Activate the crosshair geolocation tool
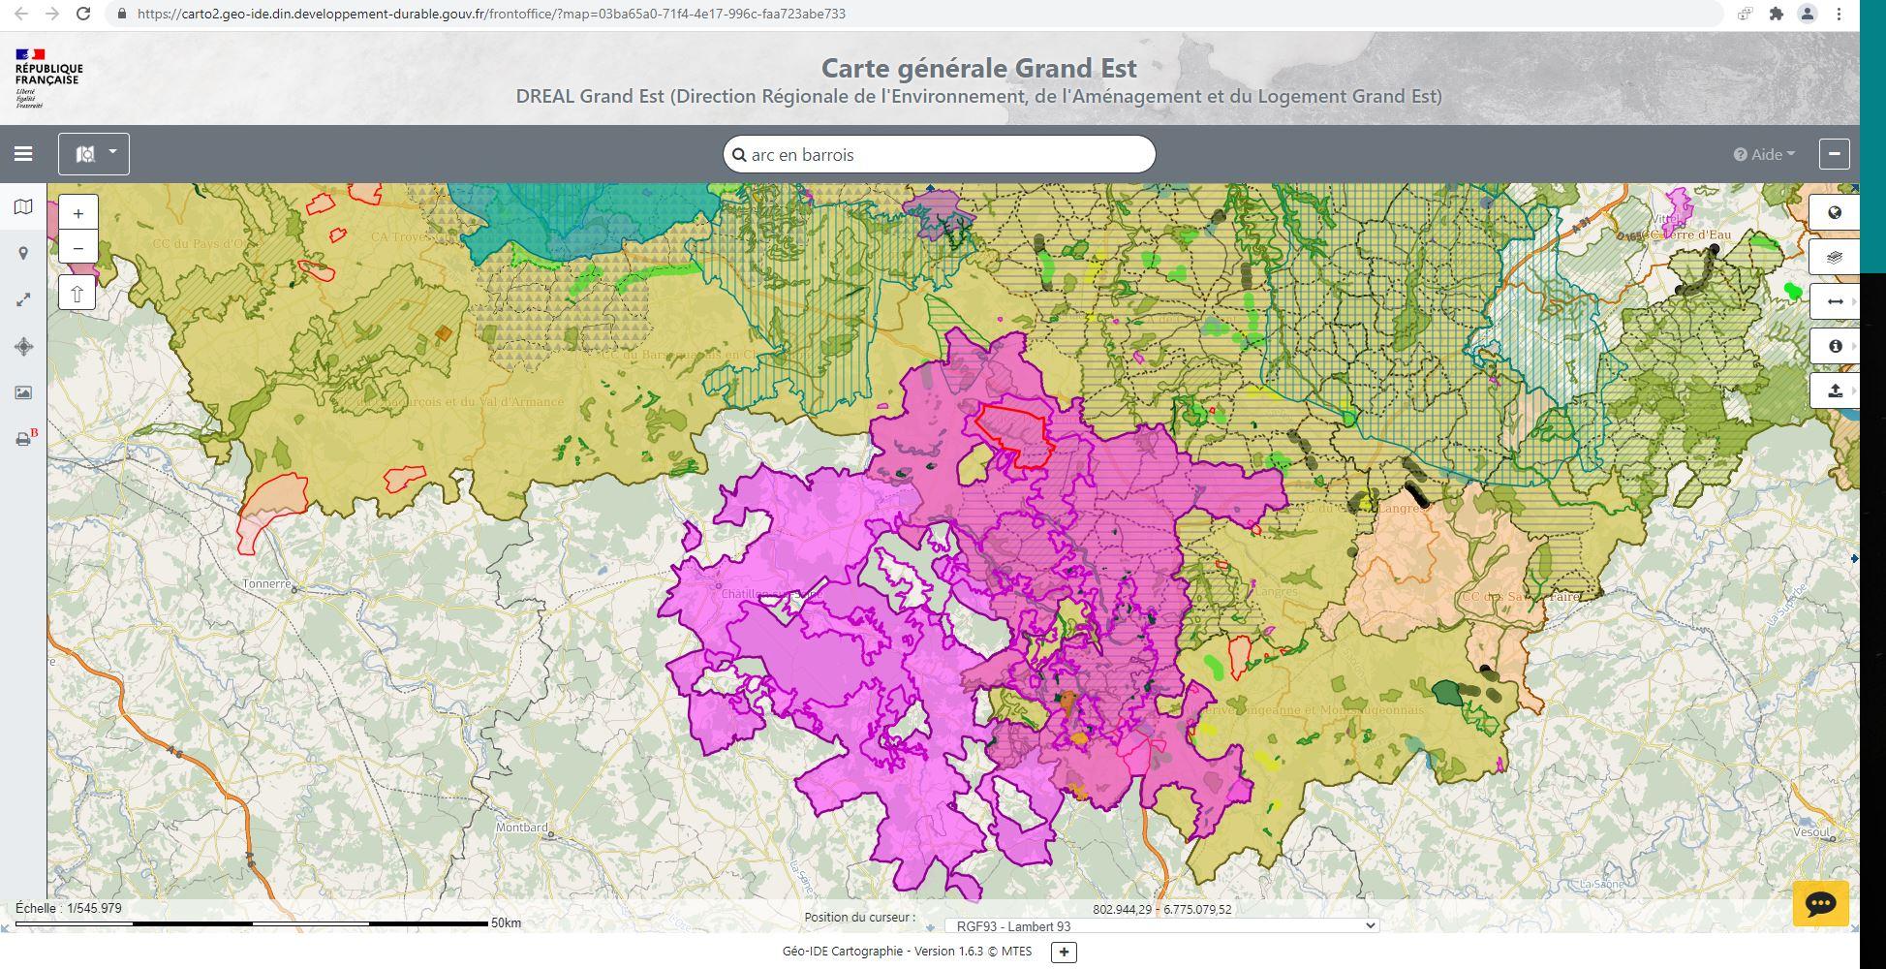Viewport: 1886px width, 969px height. click(23, 346)
